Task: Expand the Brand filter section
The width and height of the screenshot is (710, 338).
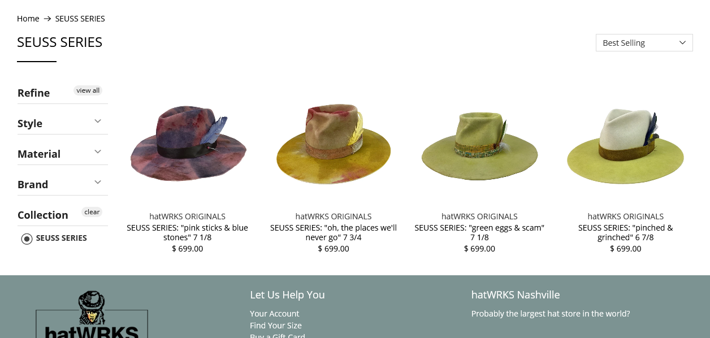Action: click(x=63, y=184)
